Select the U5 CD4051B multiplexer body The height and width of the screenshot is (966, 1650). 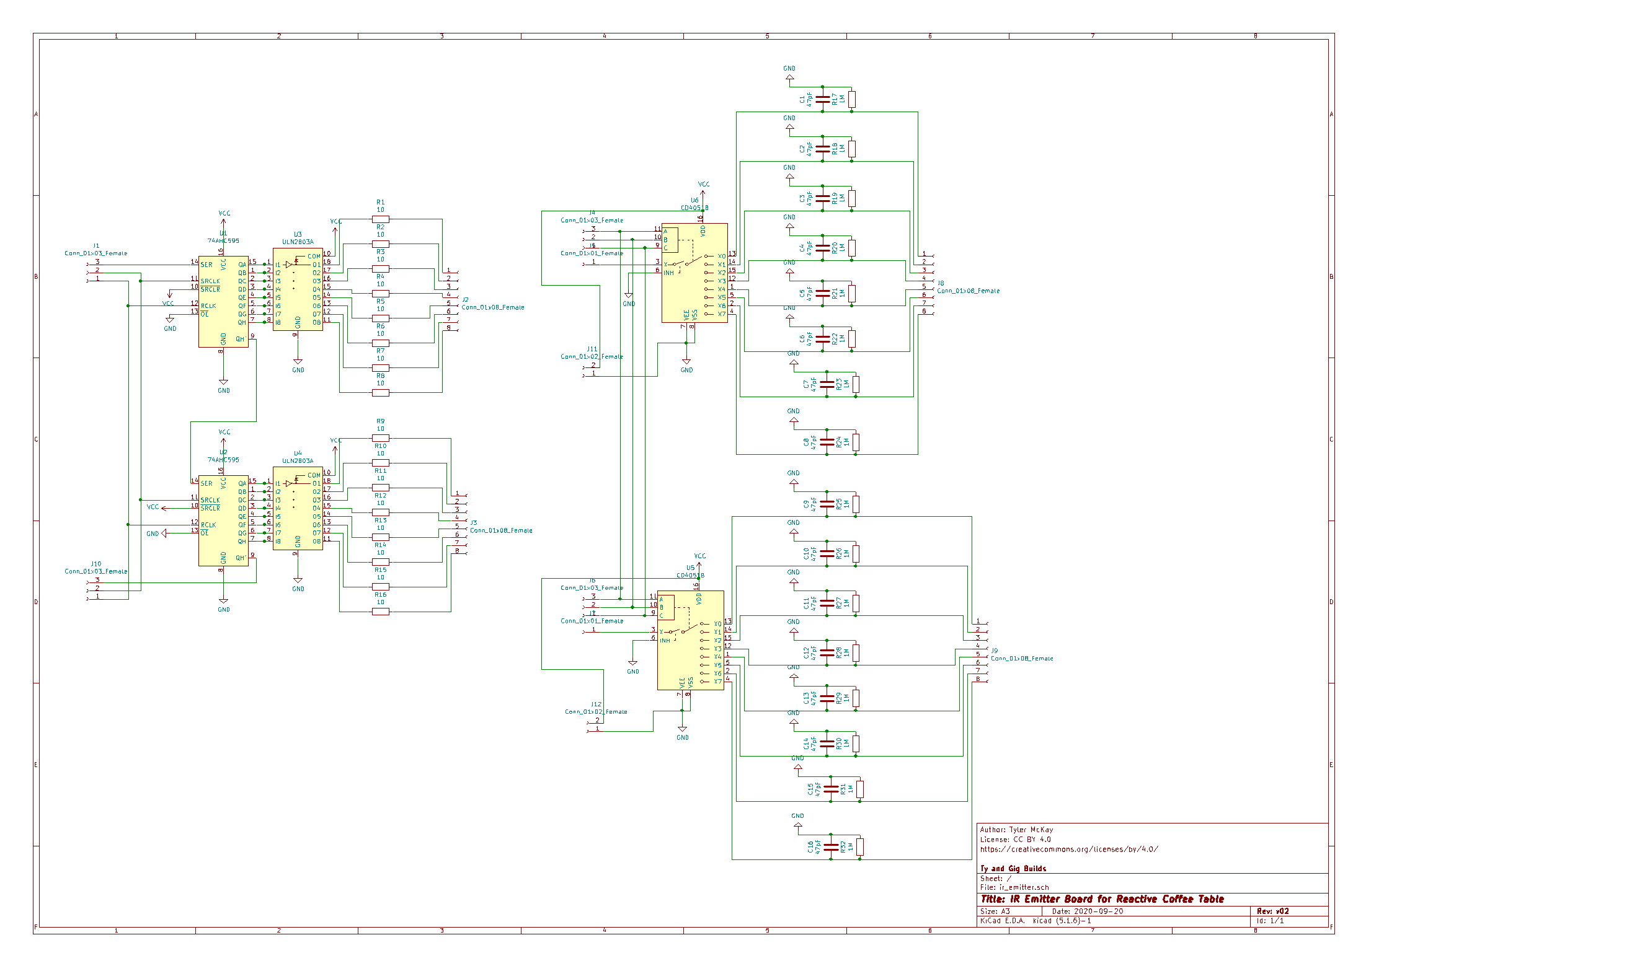coord(690,640)
